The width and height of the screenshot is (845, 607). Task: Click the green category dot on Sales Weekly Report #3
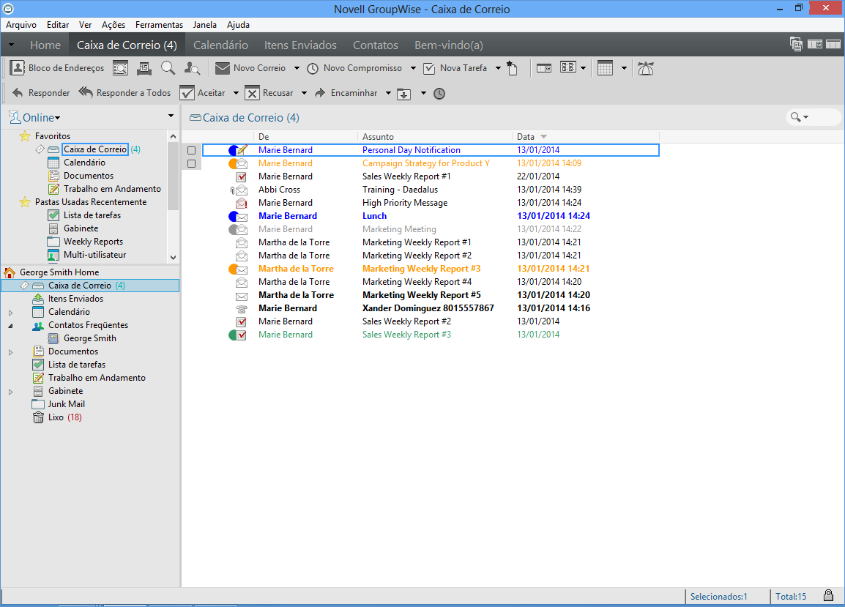[x=232, y=335]
